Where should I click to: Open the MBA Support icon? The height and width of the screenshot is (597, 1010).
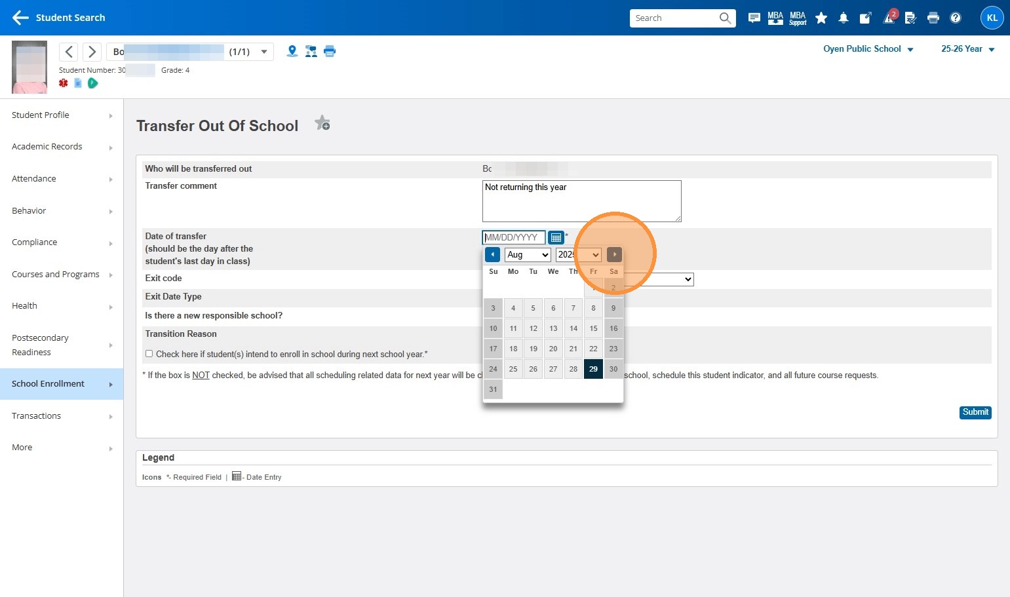pos(798,18)
